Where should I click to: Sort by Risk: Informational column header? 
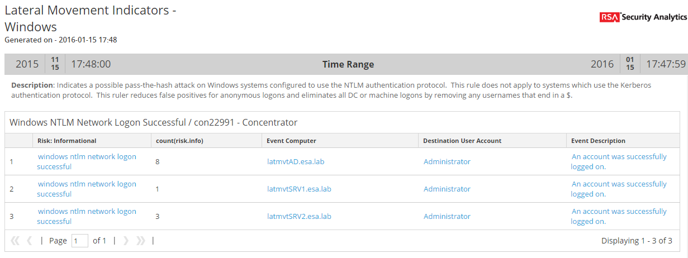(x=67, y=141)
